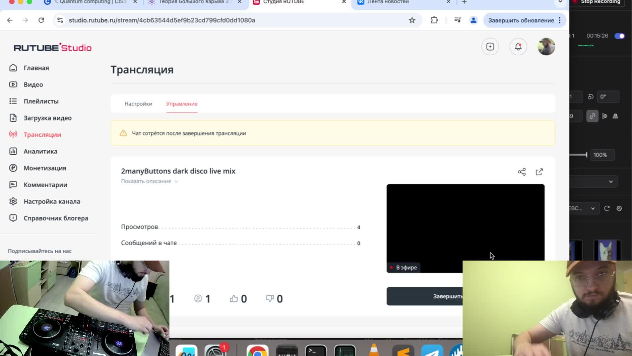
Task: Click the Монетизация ruble icon
Action: click(13, 168)
